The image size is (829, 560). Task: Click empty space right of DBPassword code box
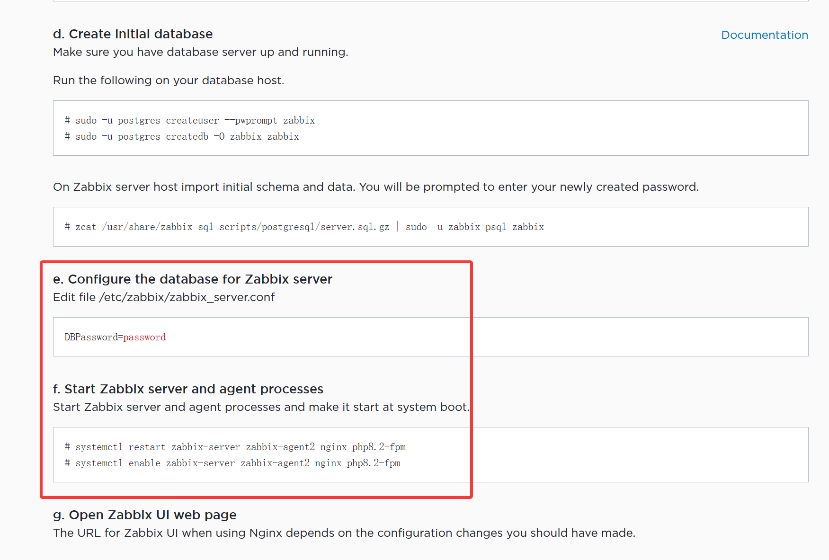639,337
